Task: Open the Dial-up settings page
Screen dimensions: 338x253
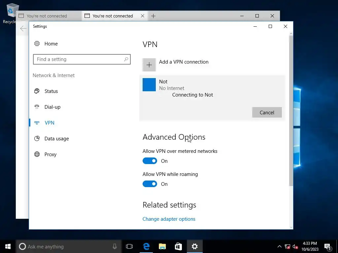Action: (x=52, y=107)
